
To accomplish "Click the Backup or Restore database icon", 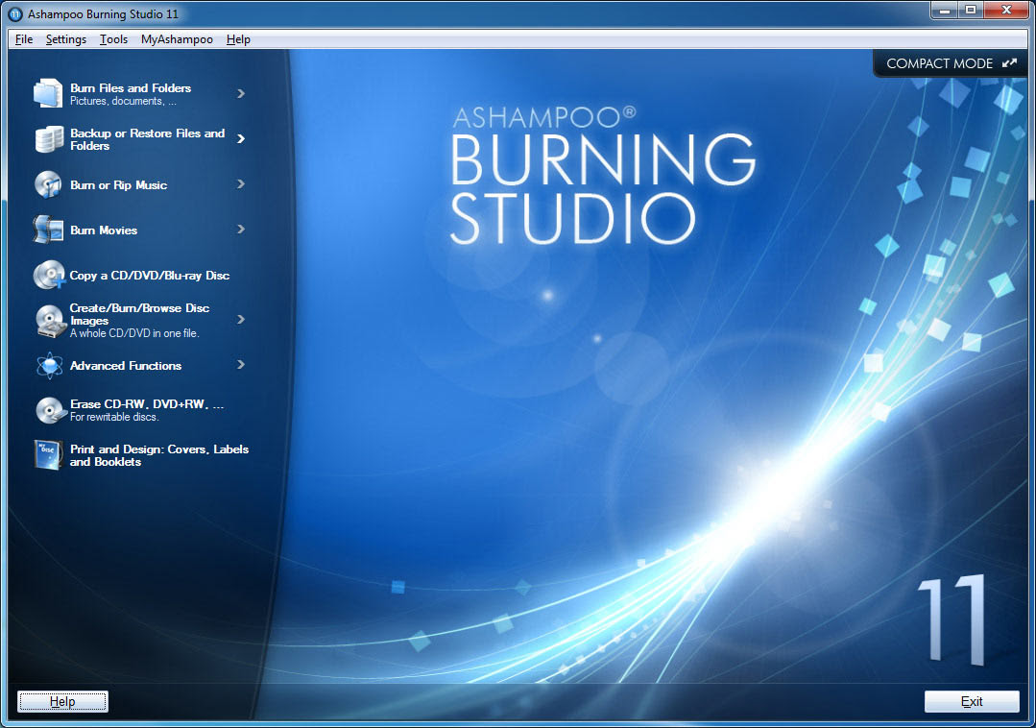I will 49,138.
